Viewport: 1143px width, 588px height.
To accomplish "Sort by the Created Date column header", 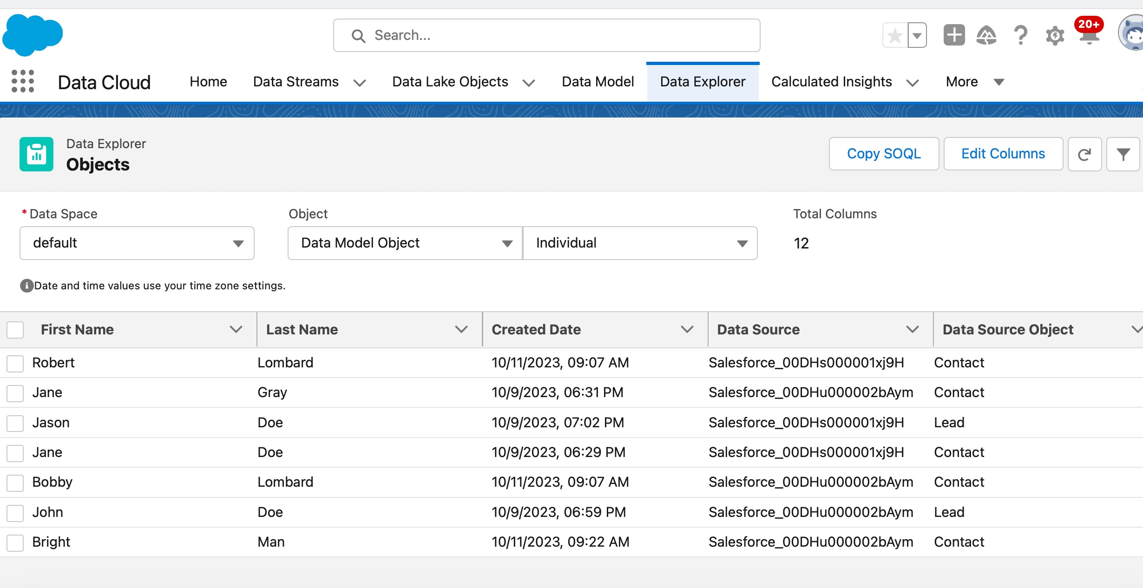I will coord(536,329).
